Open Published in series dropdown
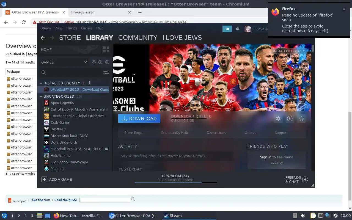Viewport: 352px width, 220px height. click(x=32, y=54)
